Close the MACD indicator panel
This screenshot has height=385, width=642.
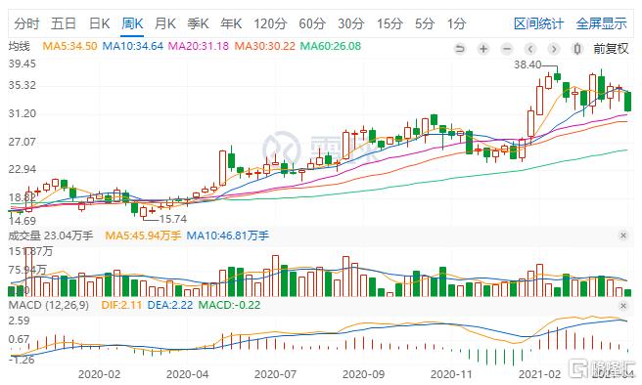[x=623, y=305]
